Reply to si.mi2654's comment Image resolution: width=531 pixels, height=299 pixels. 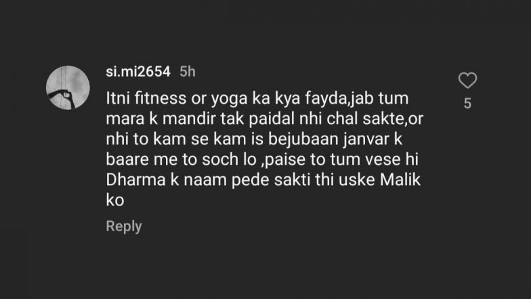click(x=123, y=226)
